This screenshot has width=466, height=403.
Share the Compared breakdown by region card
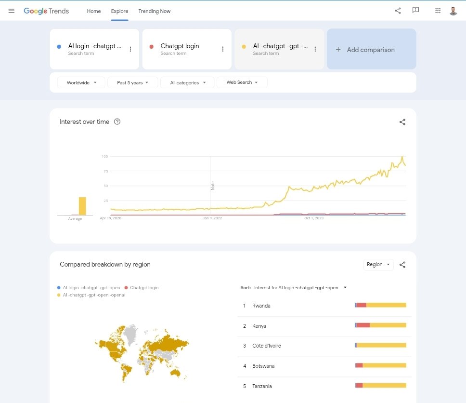click(x=402, y=265)
